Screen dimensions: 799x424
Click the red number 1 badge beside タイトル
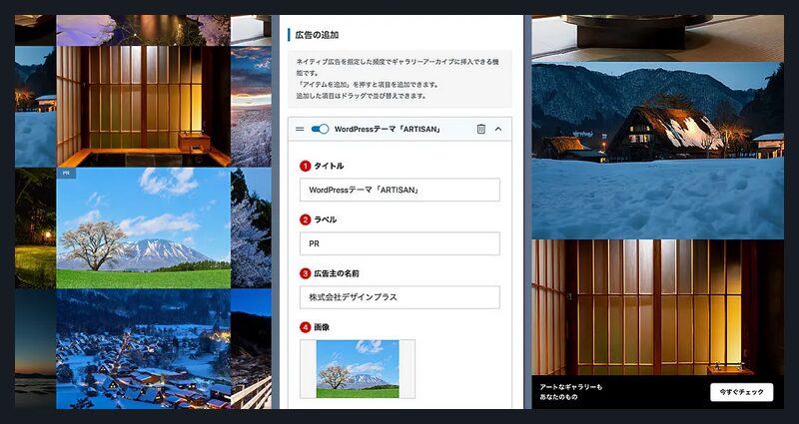[306, 166]
